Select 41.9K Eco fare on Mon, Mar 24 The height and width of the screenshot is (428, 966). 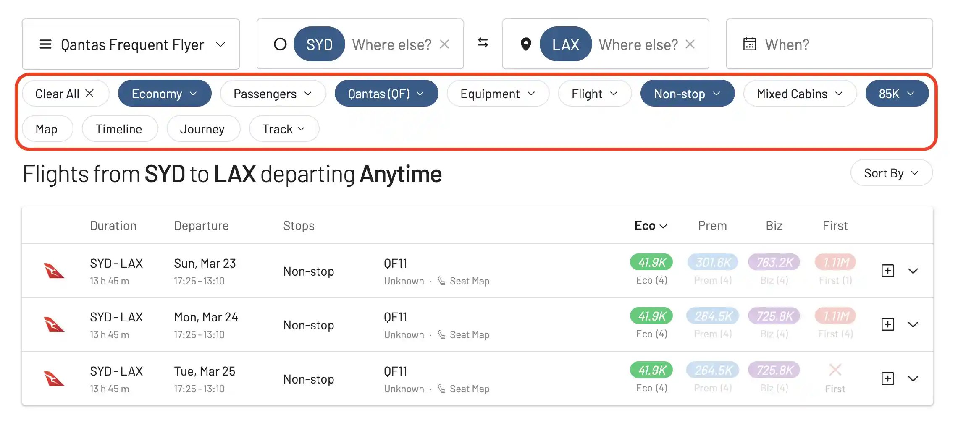tap(651, 316)
